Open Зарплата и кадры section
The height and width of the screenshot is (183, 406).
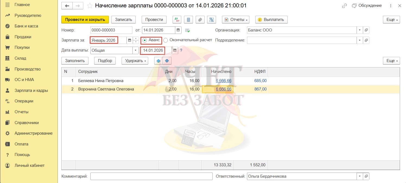31,90
